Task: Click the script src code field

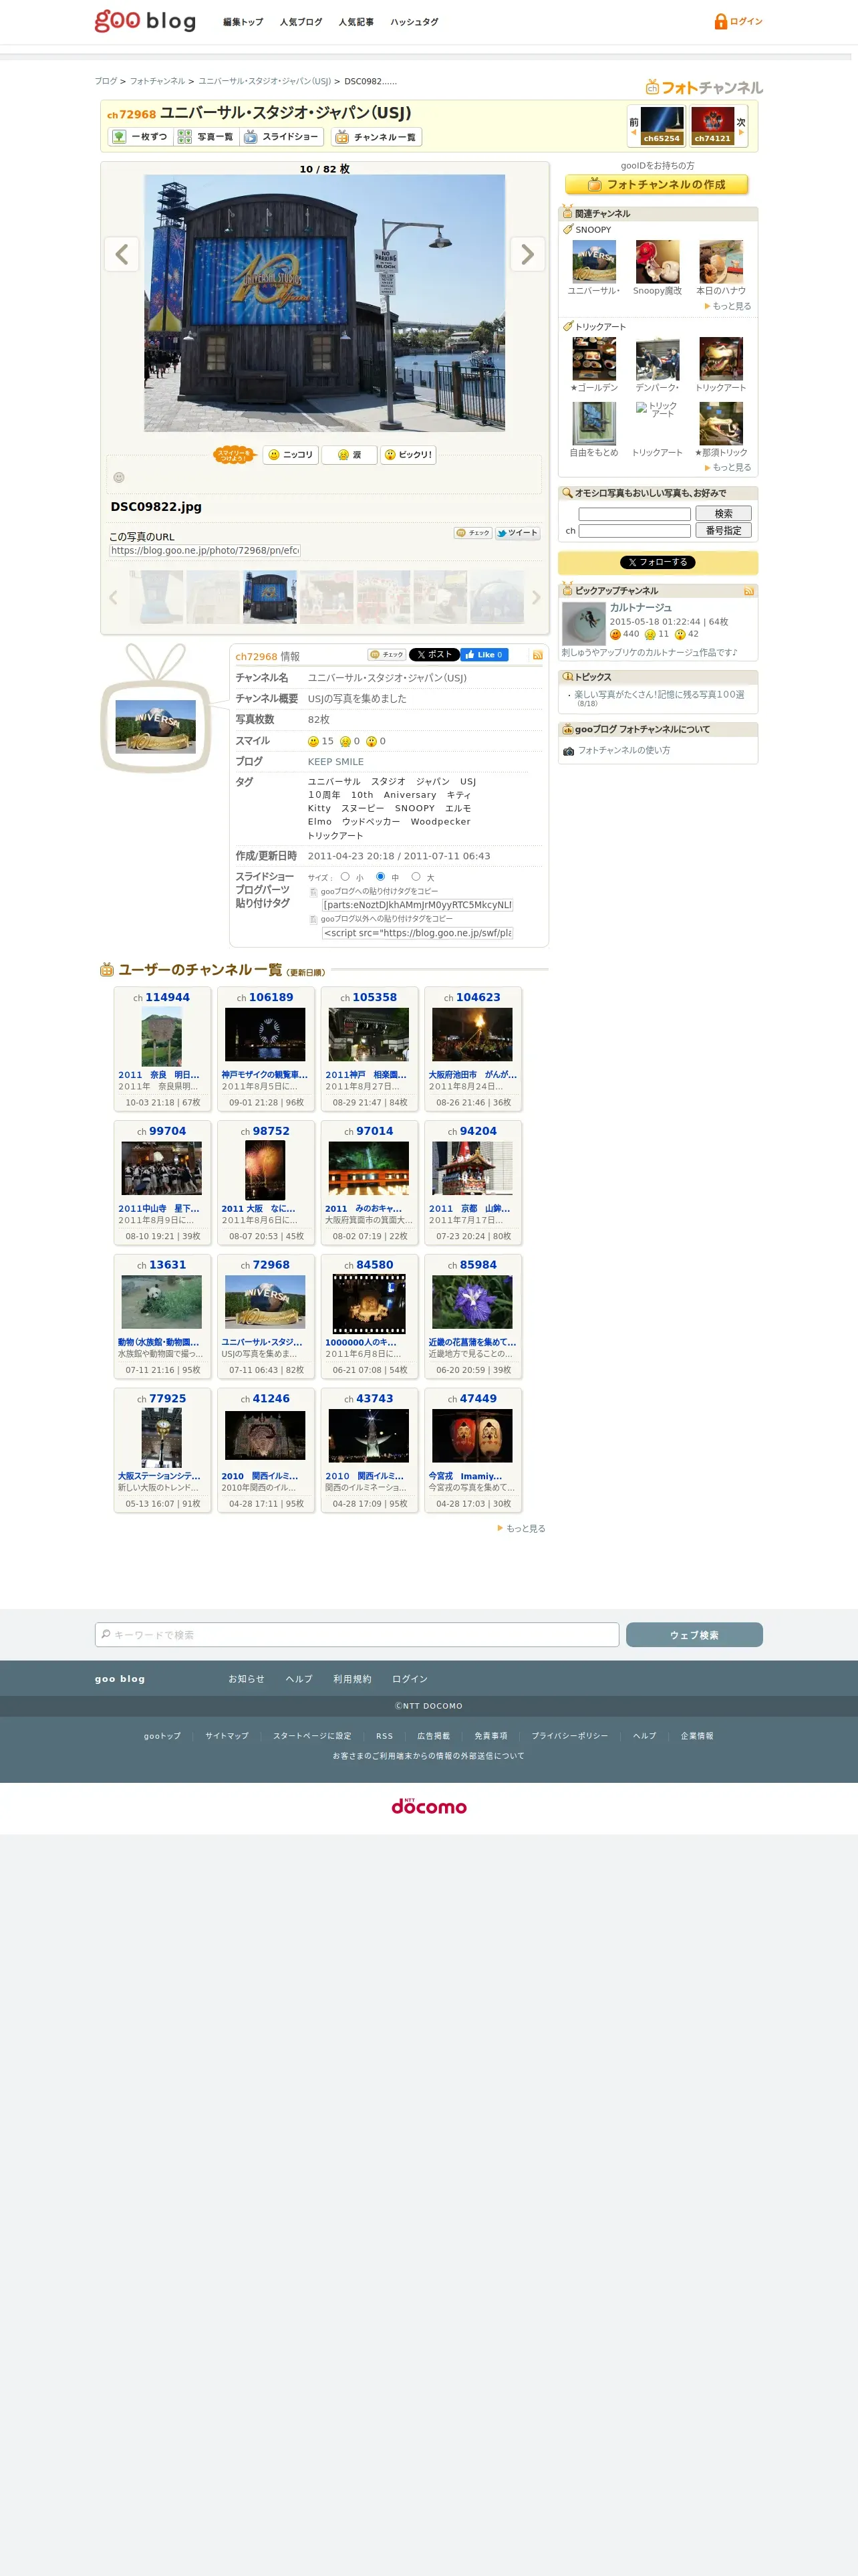Action: click(x=418, y=933)
